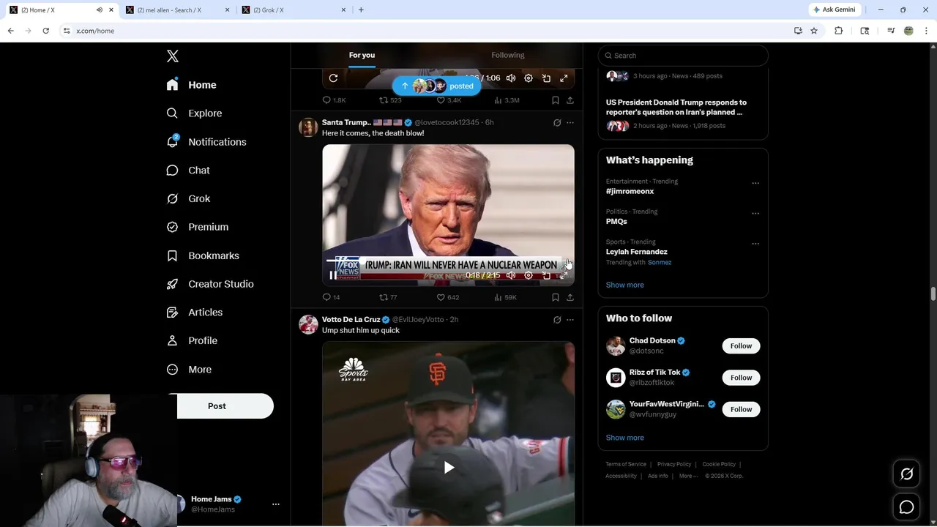The image size is (937, 527).
Task: Follow YourFavWestVirgini... account
Action: pyautogui.click(x=741, y=409)
